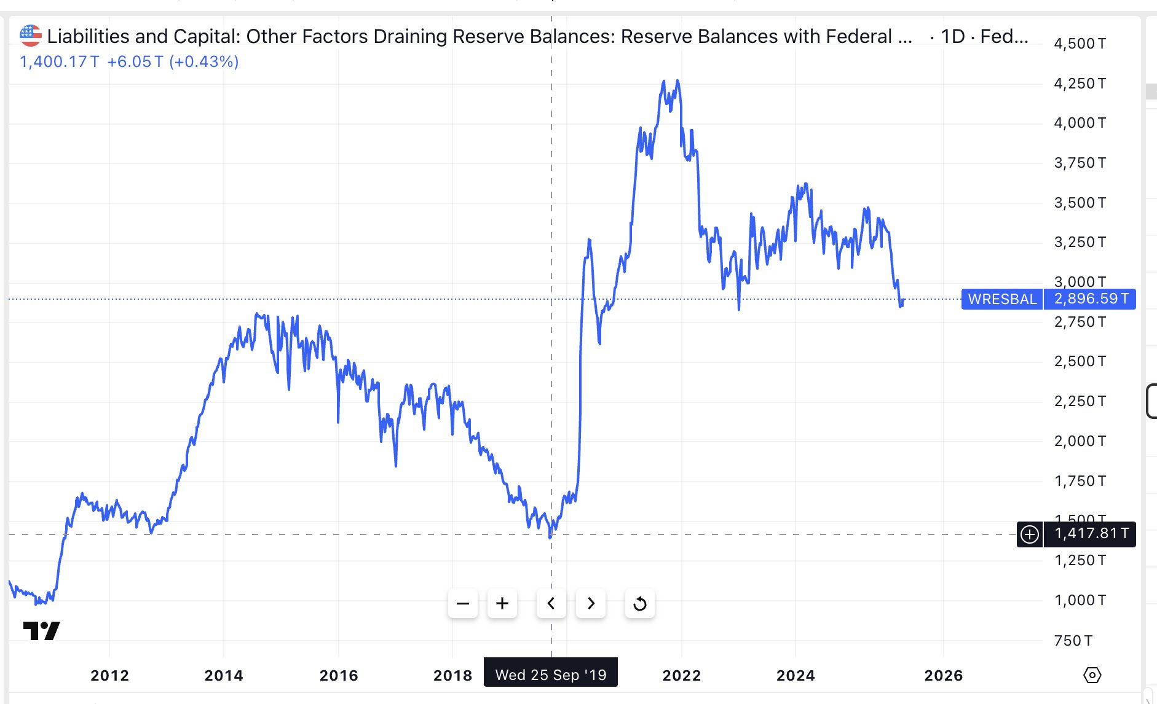
Task: Click the 4,250T label on the price axis
Action: [x=1080, y=84]
